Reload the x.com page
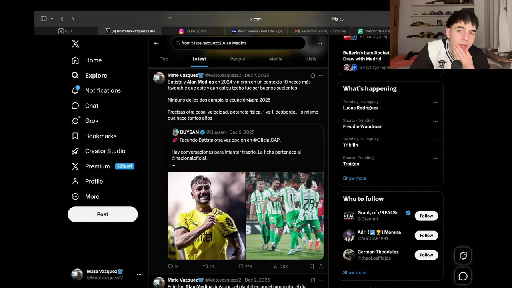The image size is (512, 288). (x=342, y=19)
